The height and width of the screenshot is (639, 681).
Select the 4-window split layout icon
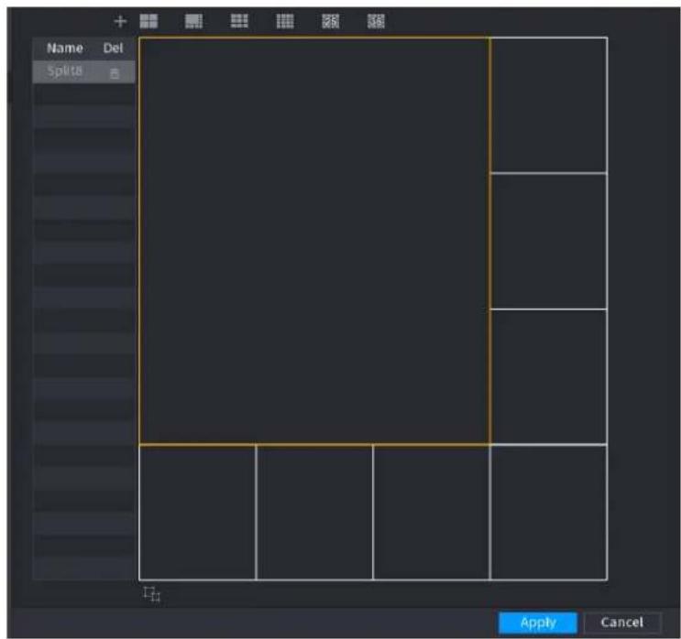(148, 21)
